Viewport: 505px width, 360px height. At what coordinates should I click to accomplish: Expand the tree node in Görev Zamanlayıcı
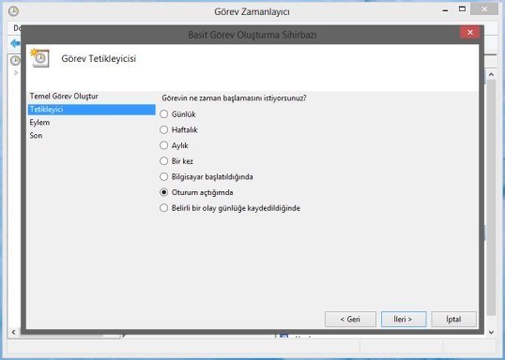[x=16, y=73]
